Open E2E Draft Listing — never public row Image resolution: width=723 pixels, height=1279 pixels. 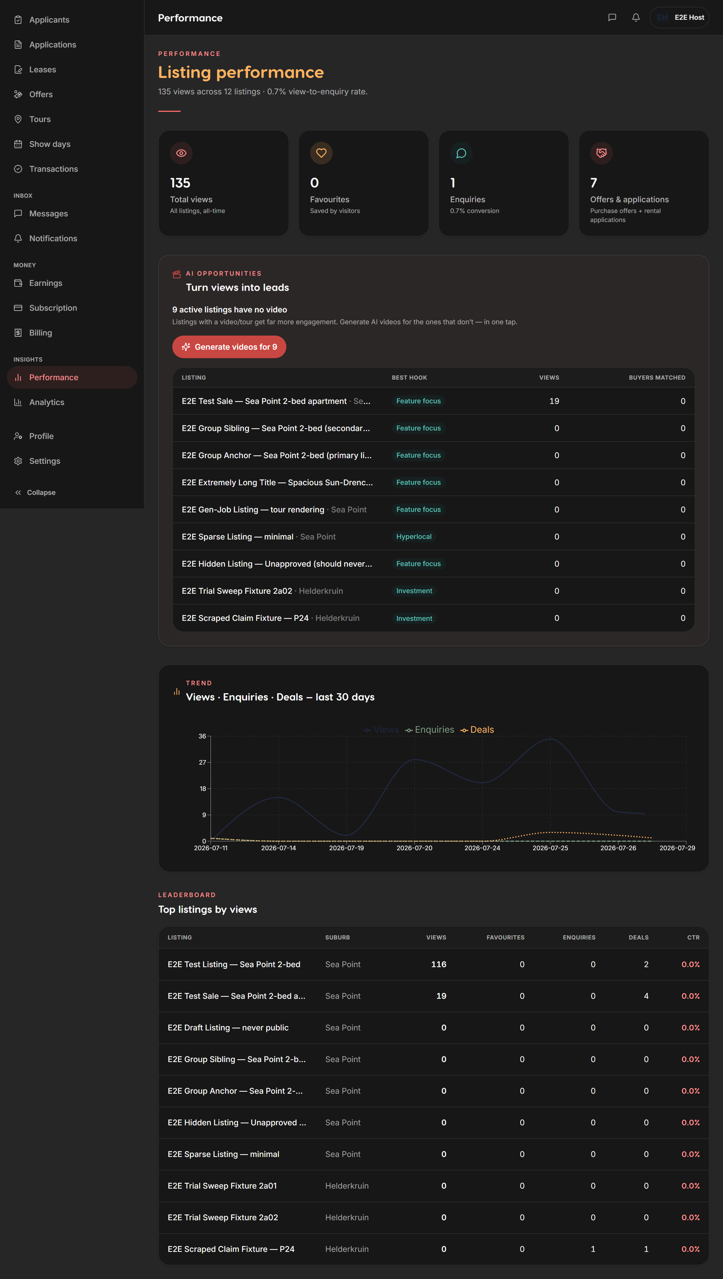tap(434, 1027)
